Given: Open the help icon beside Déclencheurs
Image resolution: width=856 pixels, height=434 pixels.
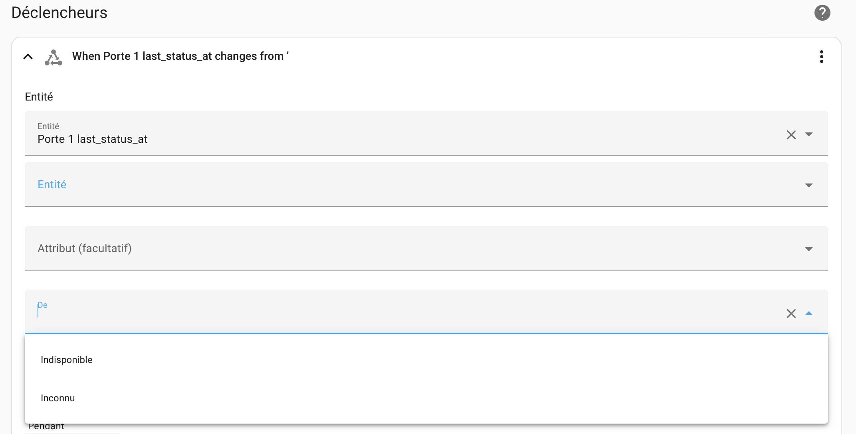Looking at the screenshot, I should 822,13.
